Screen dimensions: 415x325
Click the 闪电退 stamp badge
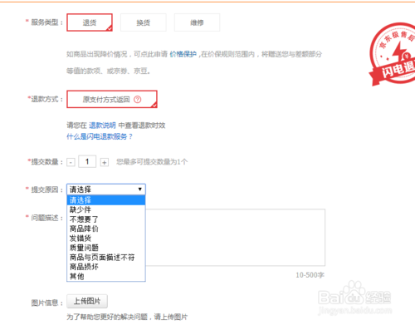click(393, 54)
